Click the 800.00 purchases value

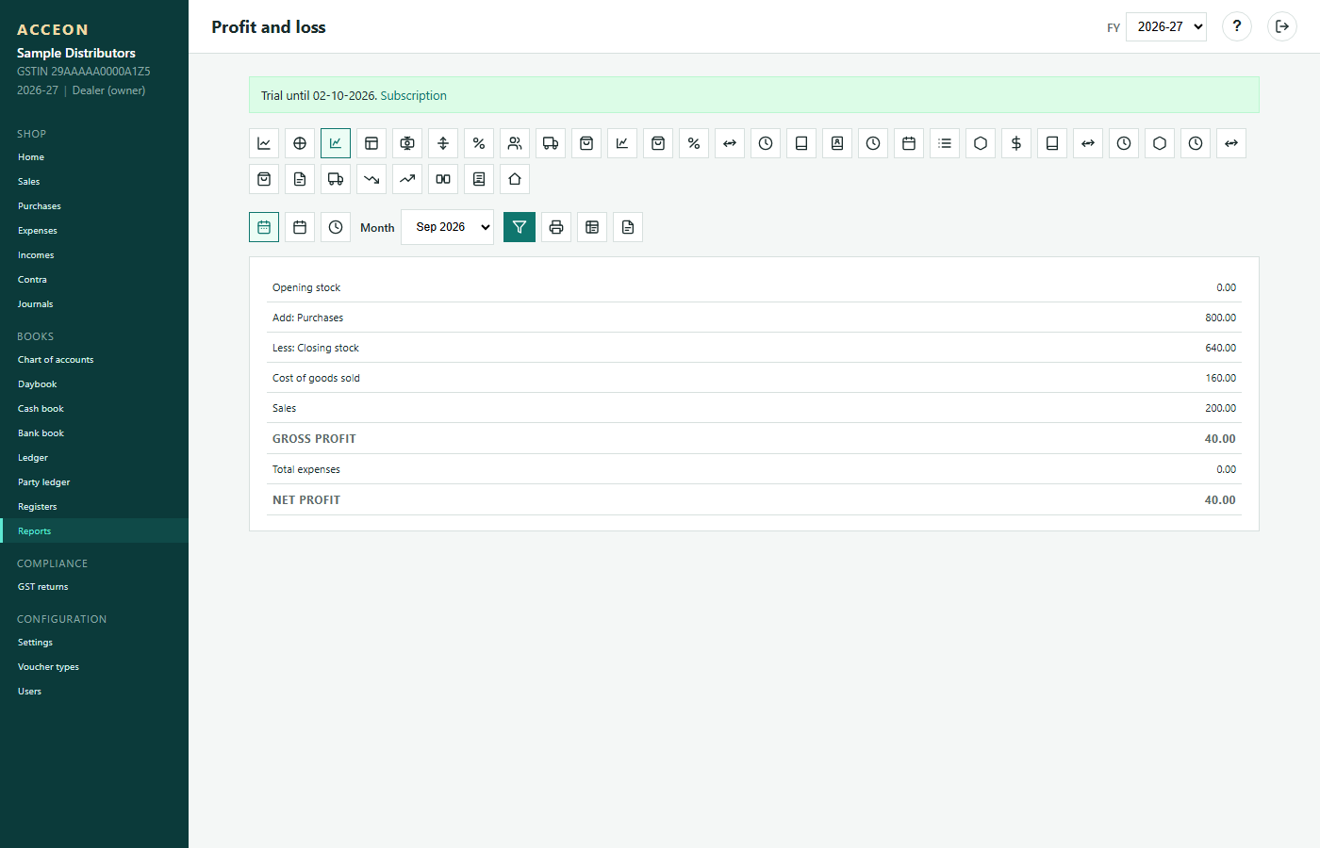click(x=1220, y=318)
